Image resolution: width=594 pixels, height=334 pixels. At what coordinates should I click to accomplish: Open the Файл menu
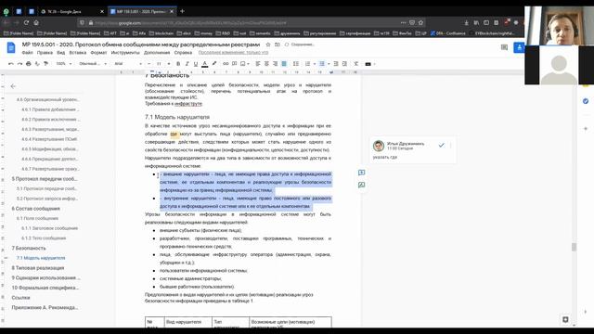pyautogui.click(x=27, y=53)
